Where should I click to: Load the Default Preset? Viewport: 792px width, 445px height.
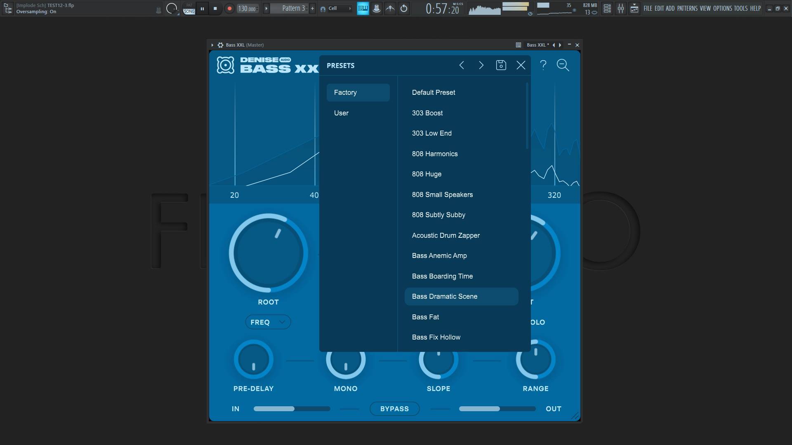461,92
